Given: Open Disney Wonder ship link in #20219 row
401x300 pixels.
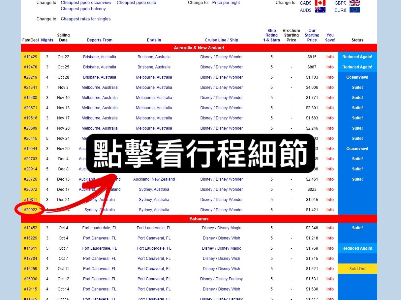Looking at the screenshot, I should click(229, 77).
